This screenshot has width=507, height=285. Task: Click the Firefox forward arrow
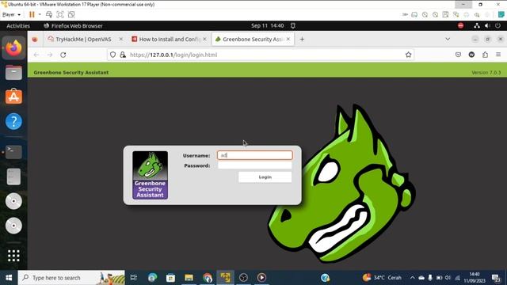pyautogui.click(x=50, y=55)
